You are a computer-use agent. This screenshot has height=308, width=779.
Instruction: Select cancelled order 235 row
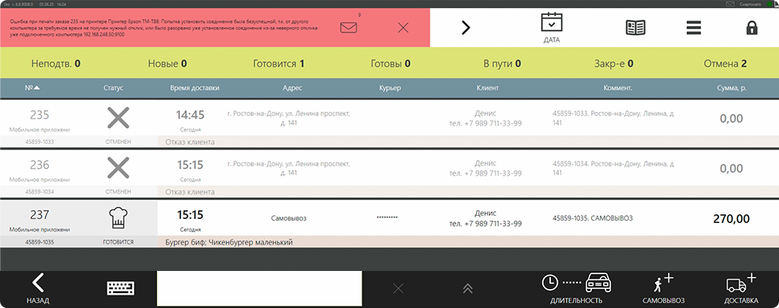point(390,124)
